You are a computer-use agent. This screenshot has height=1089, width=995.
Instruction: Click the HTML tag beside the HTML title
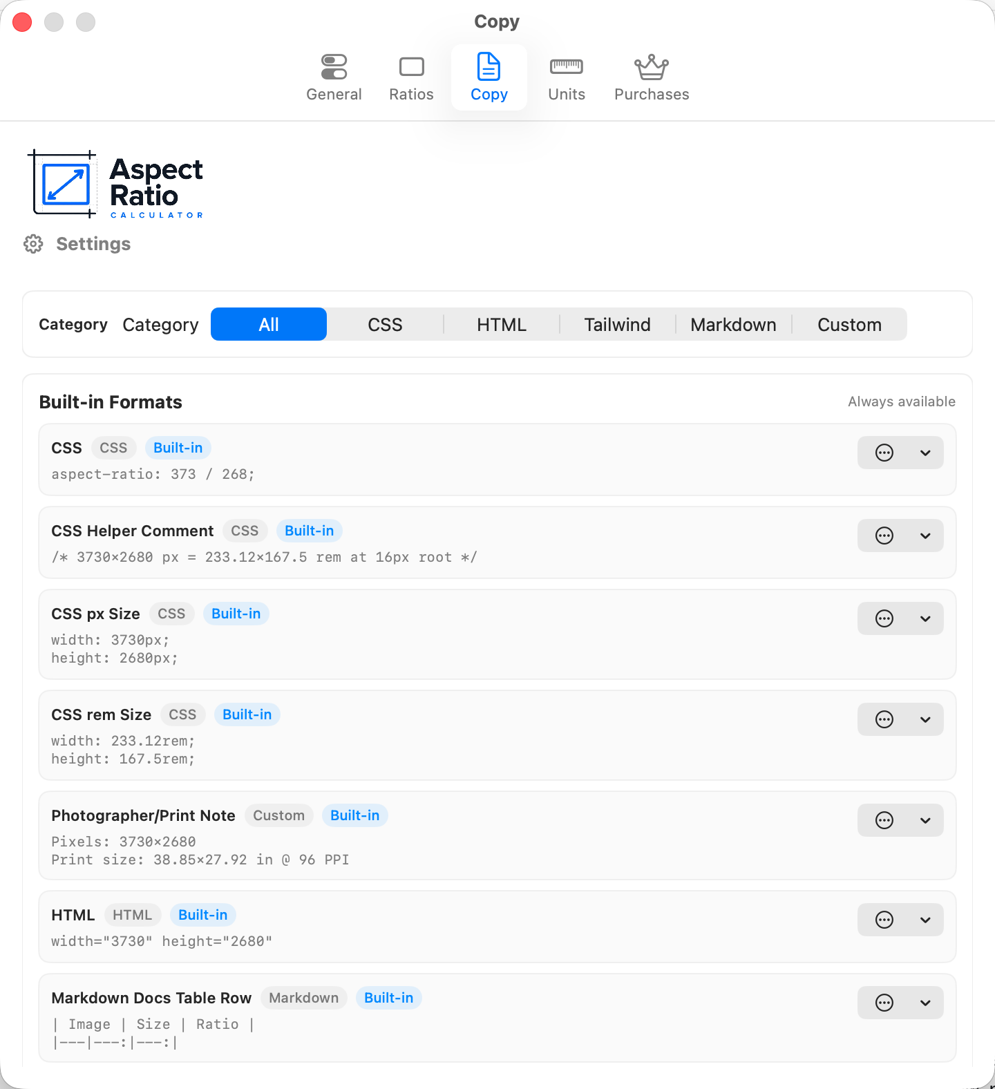[x=133, y=915]
